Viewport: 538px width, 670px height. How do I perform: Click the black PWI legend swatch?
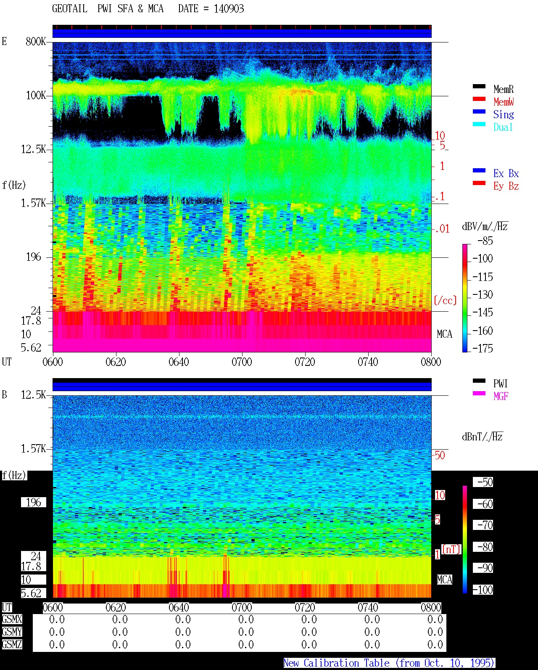click(479, 381)
